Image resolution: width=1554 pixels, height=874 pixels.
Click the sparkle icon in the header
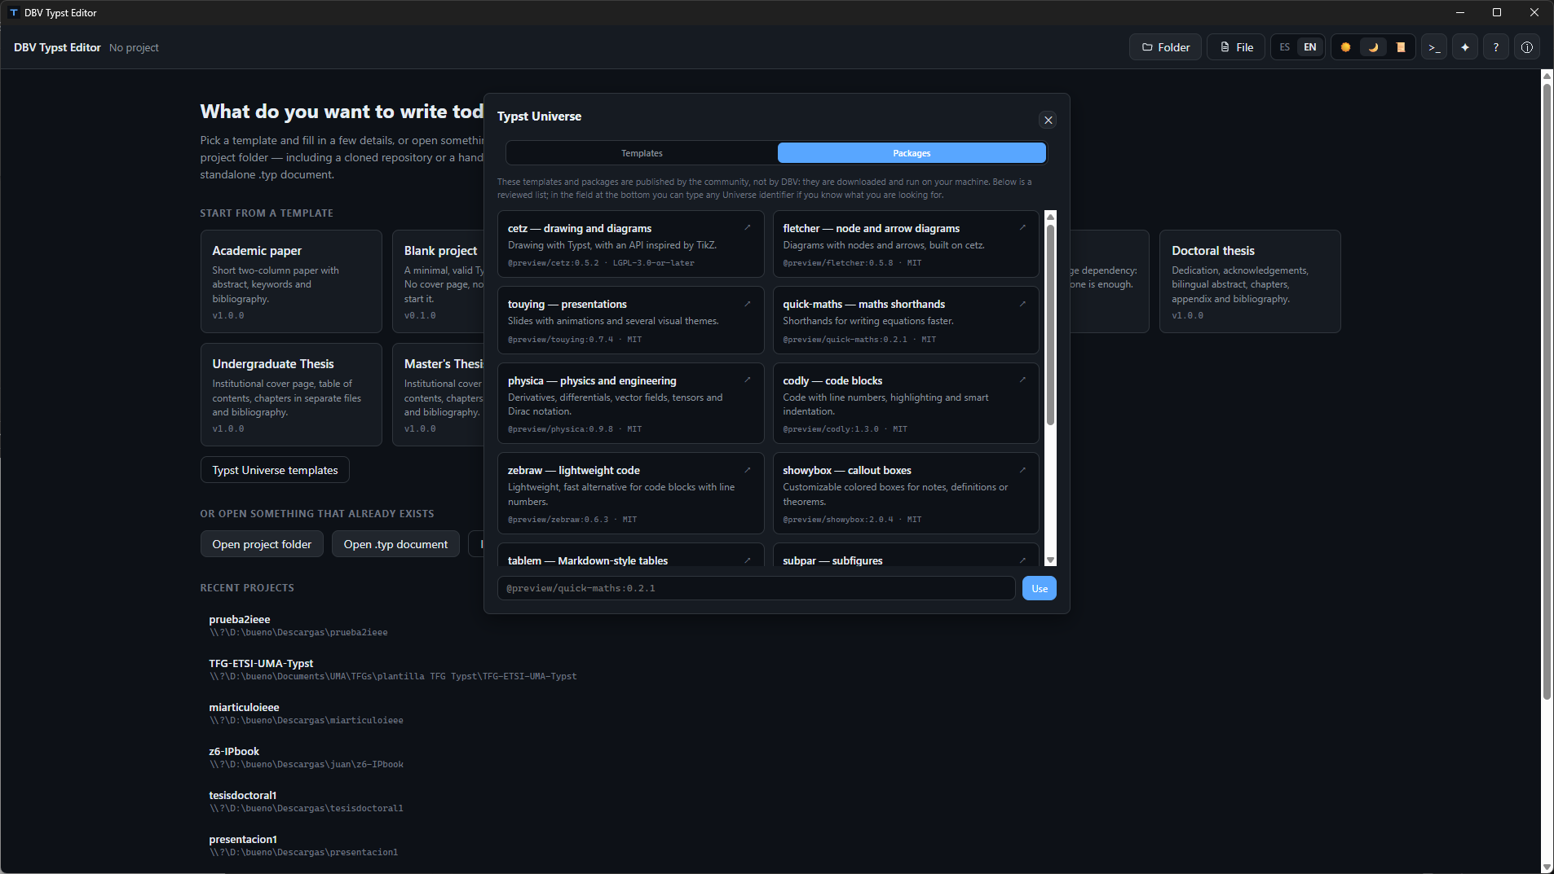(x=1465, y=47)
